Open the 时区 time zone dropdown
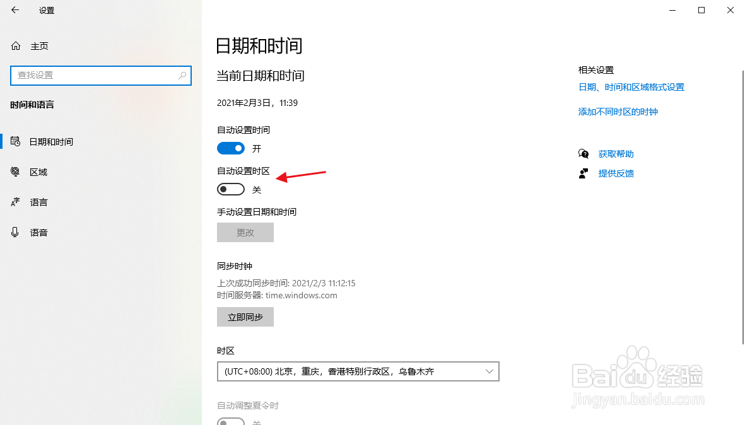The width and height of the screenshot is (745, 425). [x=358, y=371]
